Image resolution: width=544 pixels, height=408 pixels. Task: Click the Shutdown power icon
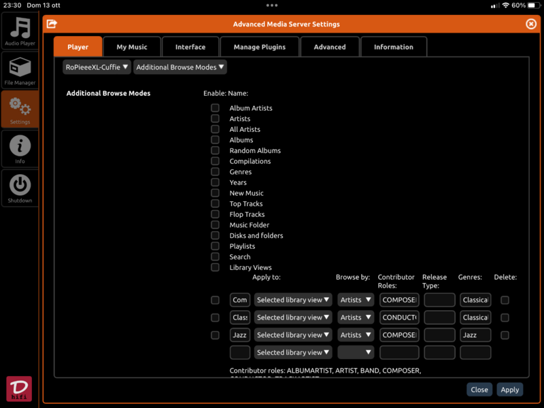pyautogui.click(x=20, y=188)
